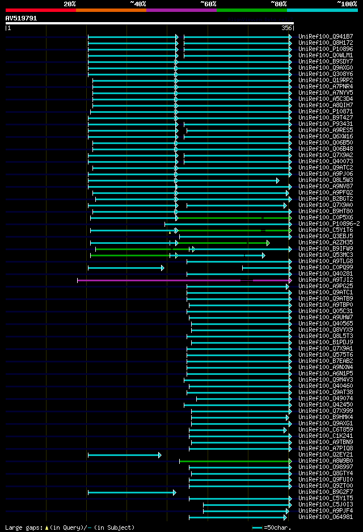
Task: Select hit label UniRef100_O64981
Action: tap(326, 517)
